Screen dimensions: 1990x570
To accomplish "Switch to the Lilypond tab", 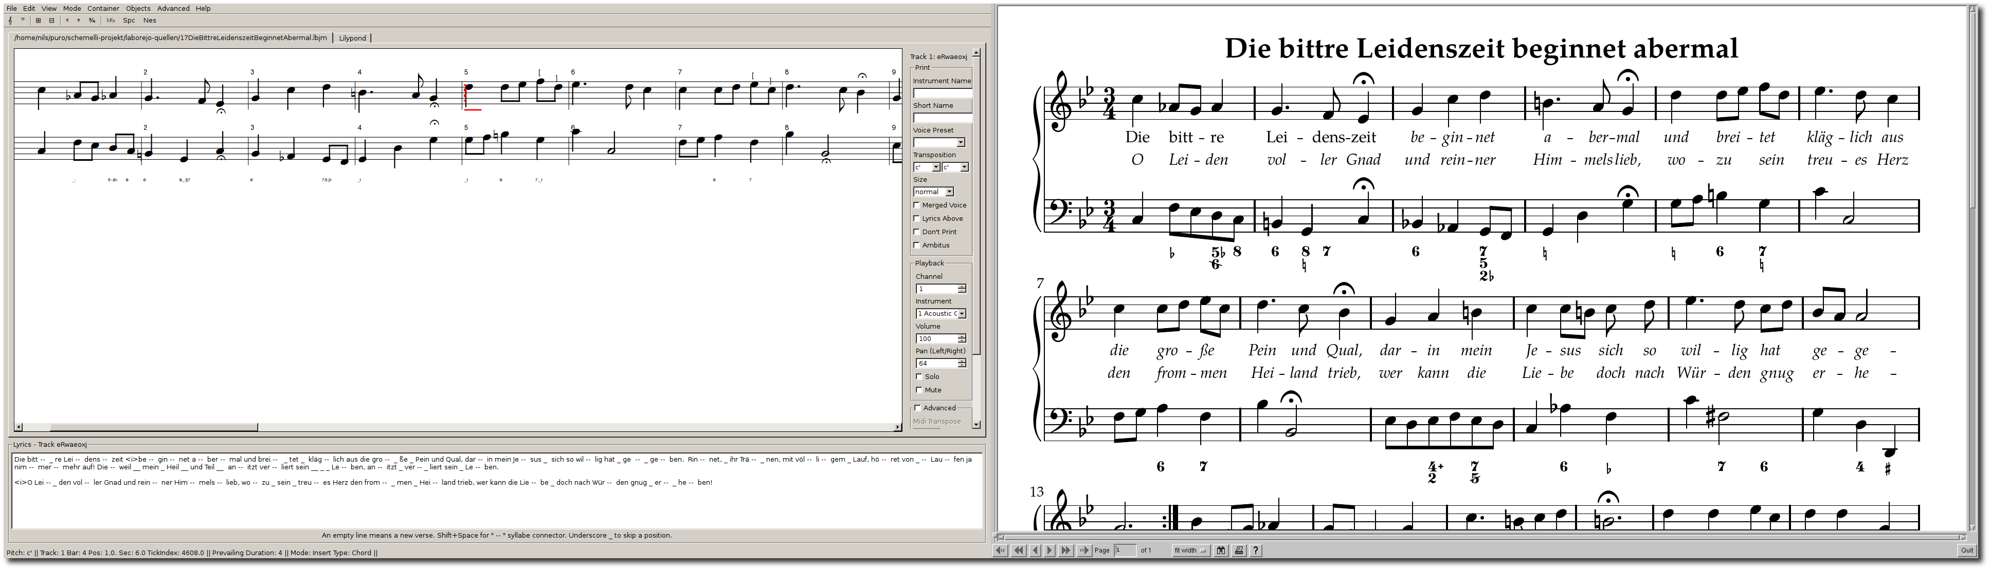I will coord(352,38).
